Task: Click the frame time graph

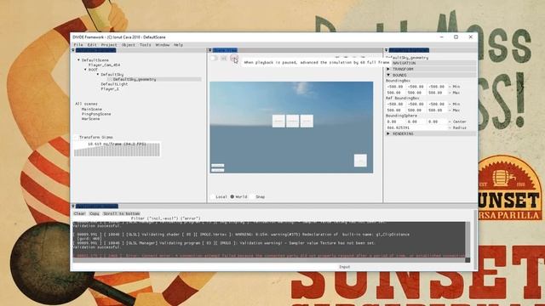Action: [x=118, y=150]
